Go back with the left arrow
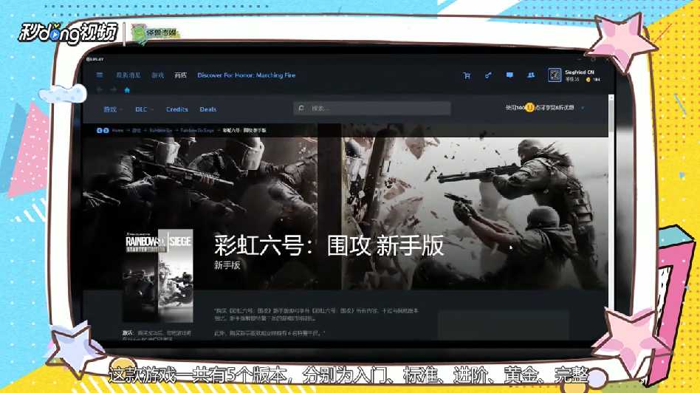Screen dimensions: 700x393 pyautogui.click(x=100, y=90)
